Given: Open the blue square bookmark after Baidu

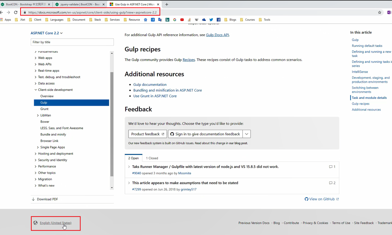Looking at the screenshot, I should [153, 20].
